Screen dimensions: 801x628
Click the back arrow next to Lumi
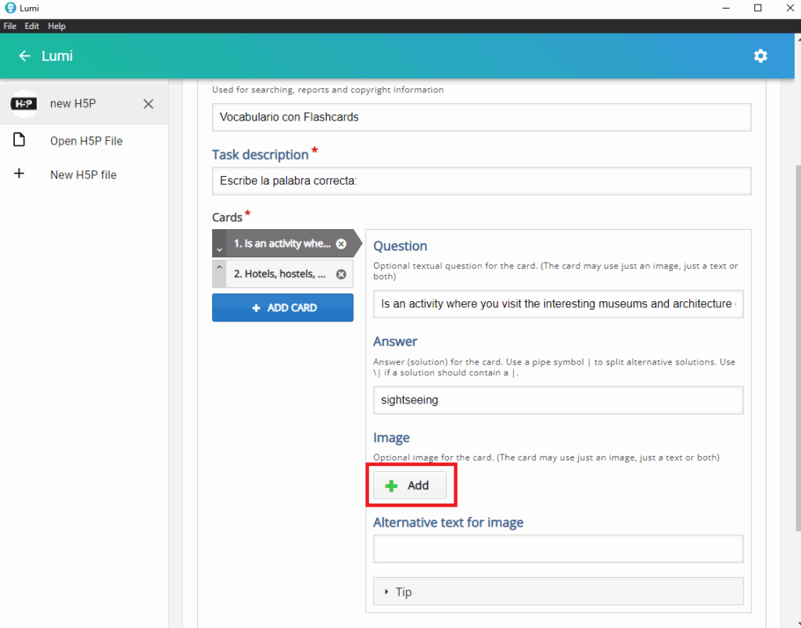point(25,56)
